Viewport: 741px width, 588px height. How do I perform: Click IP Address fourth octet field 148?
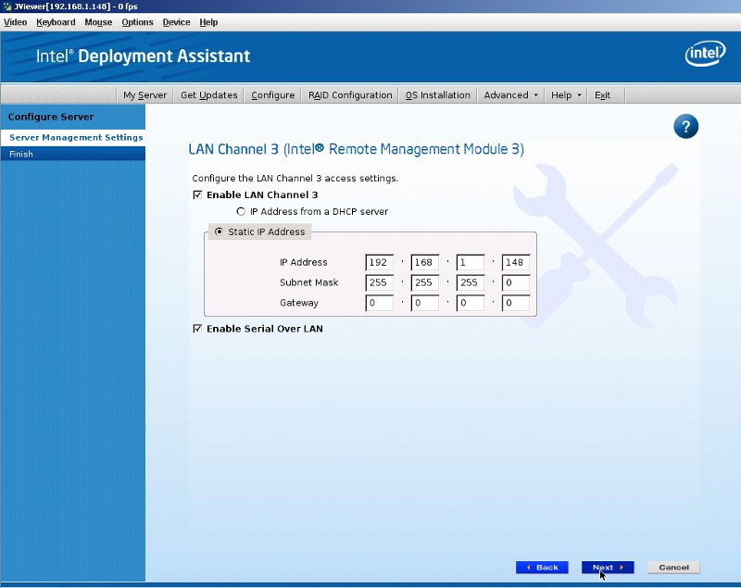point(516,262)
